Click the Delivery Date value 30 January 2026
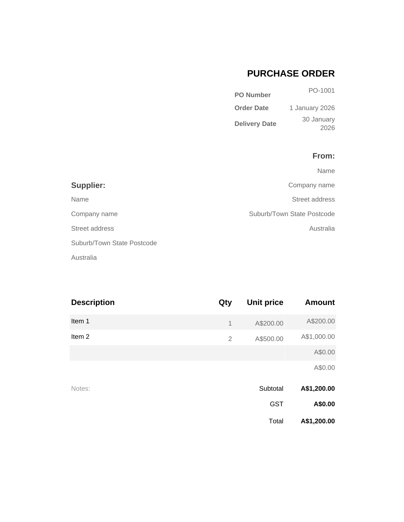 318,123
